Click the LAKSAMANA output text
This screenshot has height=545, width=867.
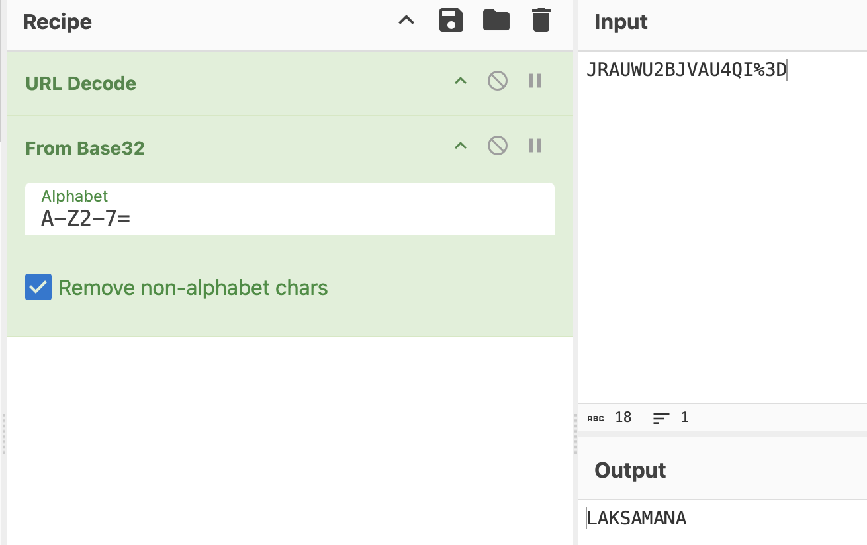click(x=637, y=519)
